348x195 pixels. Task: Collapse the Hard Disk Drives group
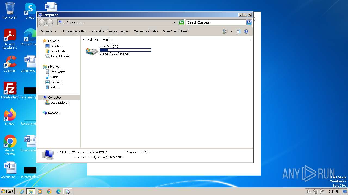83,40
